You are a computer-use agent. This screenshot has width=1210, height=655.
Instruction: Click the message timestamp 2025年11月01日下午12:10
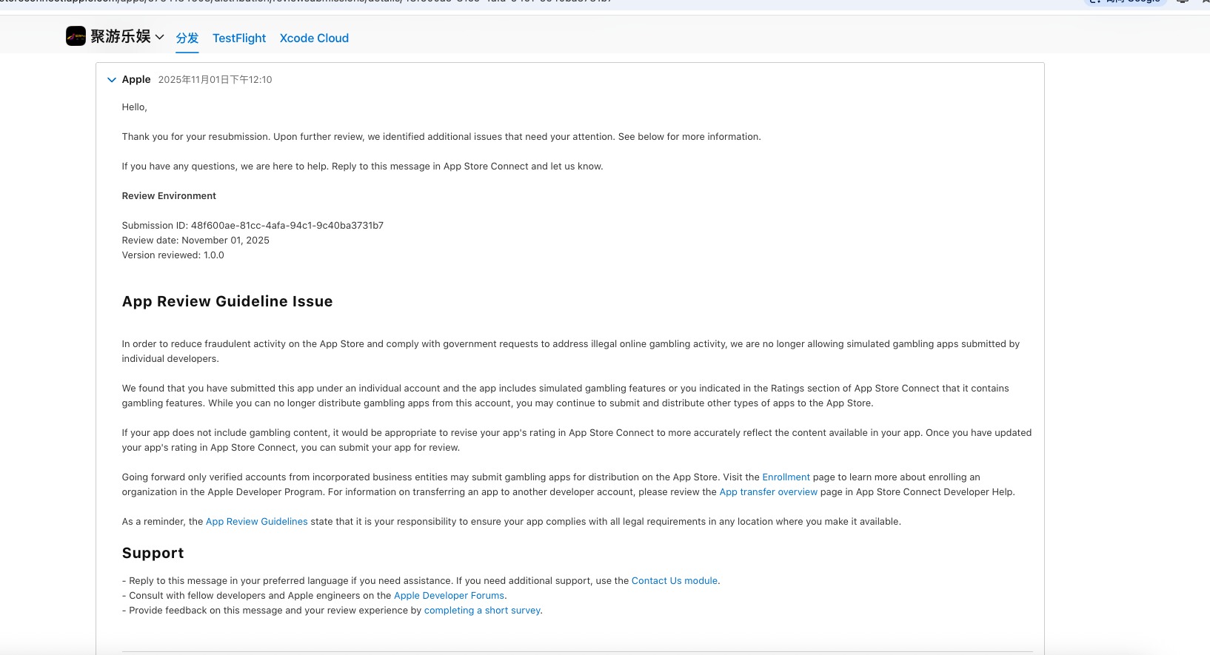point(215,80)
